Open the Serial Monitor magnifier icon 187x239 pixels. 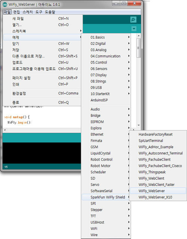tap(133, 20)
